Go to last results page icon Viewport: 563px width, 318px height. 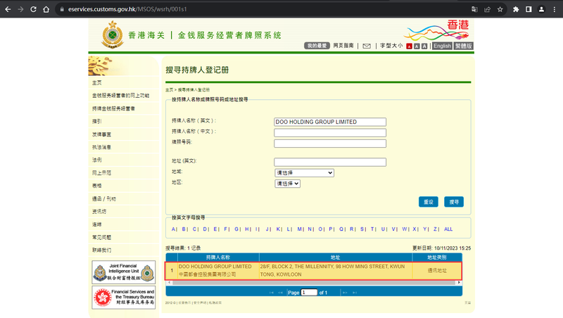(355, 293)
